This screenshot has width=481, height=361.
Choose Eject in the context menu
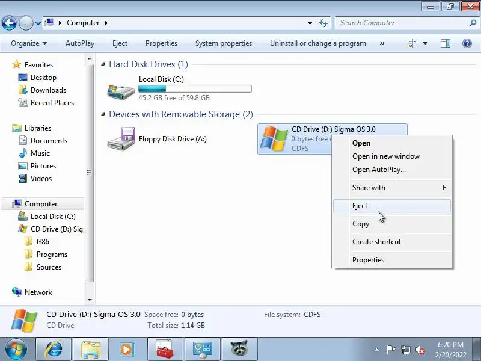point(392,206)
